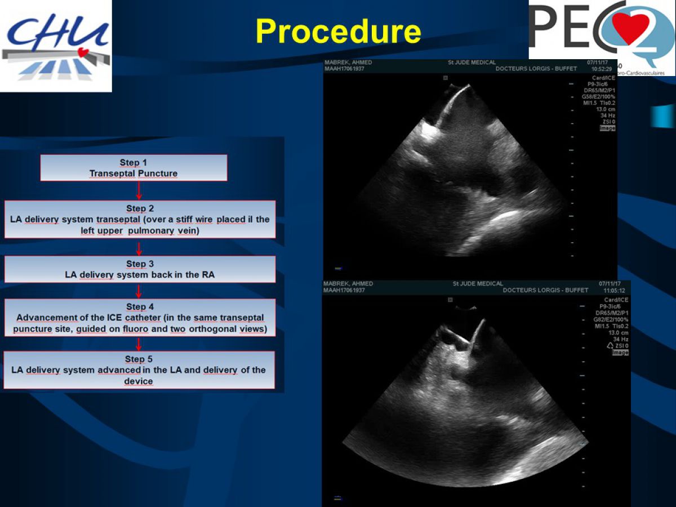Screen dimensions: 676x507
Task: Click 'G58/E2/100%' gain setting on the upper ultrasound
Action: 598,96
